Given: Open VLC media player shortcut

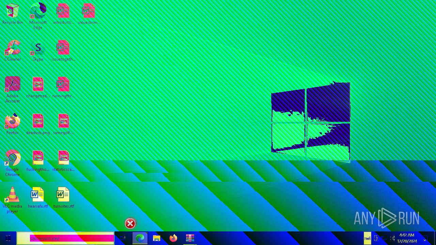Looking at the screenshot, I should (13, 200).
